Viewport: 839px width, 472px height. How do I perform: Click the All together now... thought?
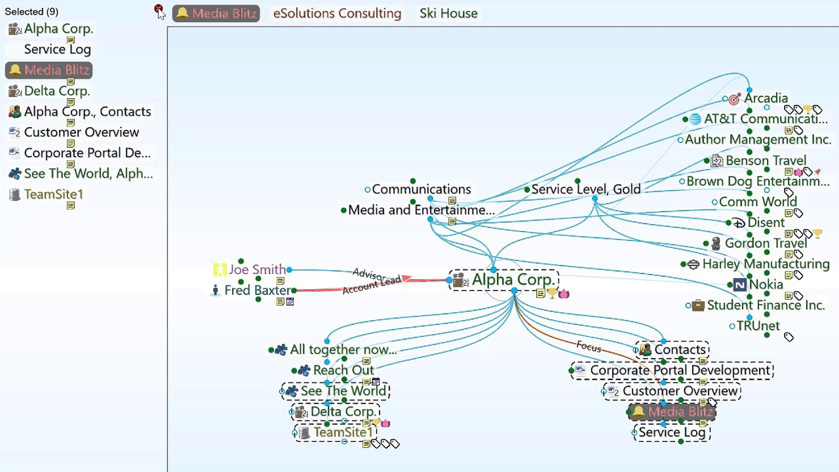tap(343, 350)
